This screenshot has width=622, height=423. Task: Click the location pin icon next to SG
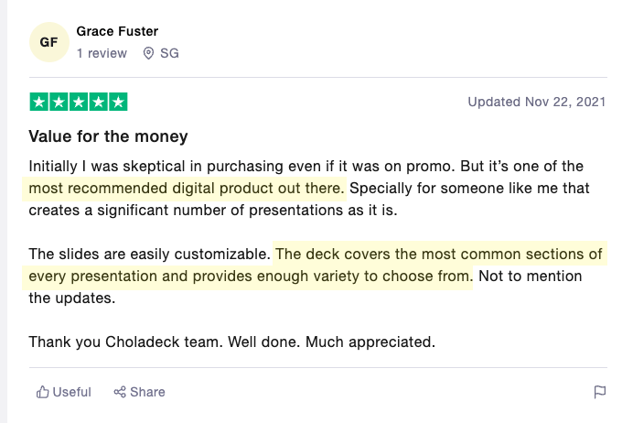click(x=148, y=53)
